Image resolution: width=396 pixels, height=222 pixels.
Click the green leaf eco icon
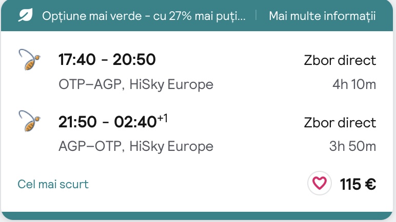[x=25, y=15]
